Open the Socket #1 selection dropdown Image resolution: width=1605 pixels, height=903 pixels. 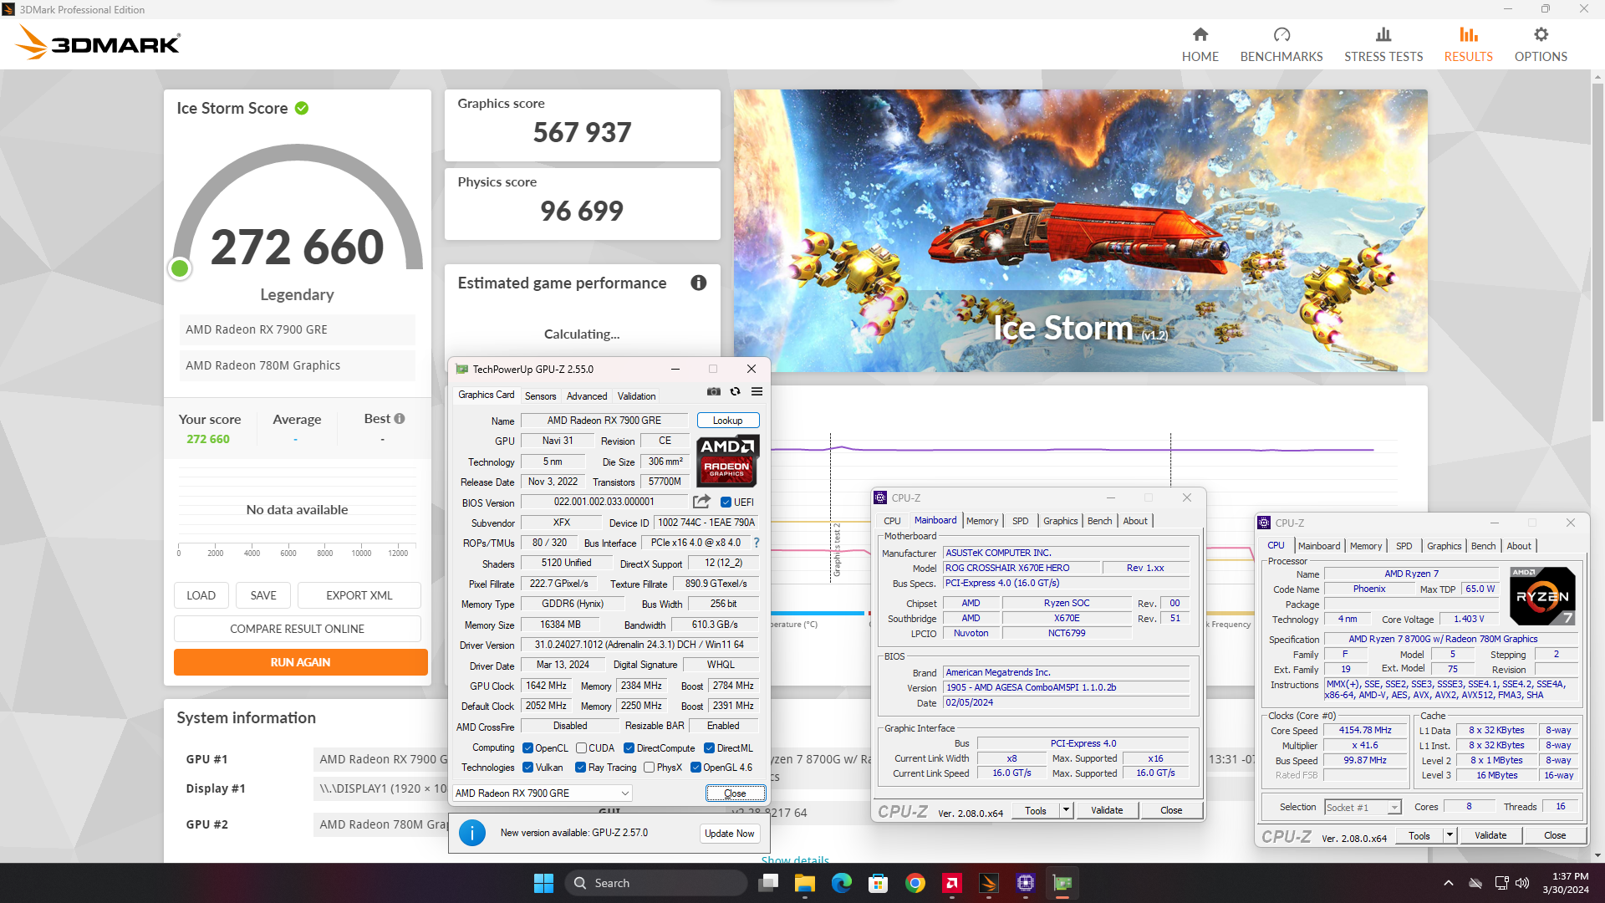(x=1363, y=807)
